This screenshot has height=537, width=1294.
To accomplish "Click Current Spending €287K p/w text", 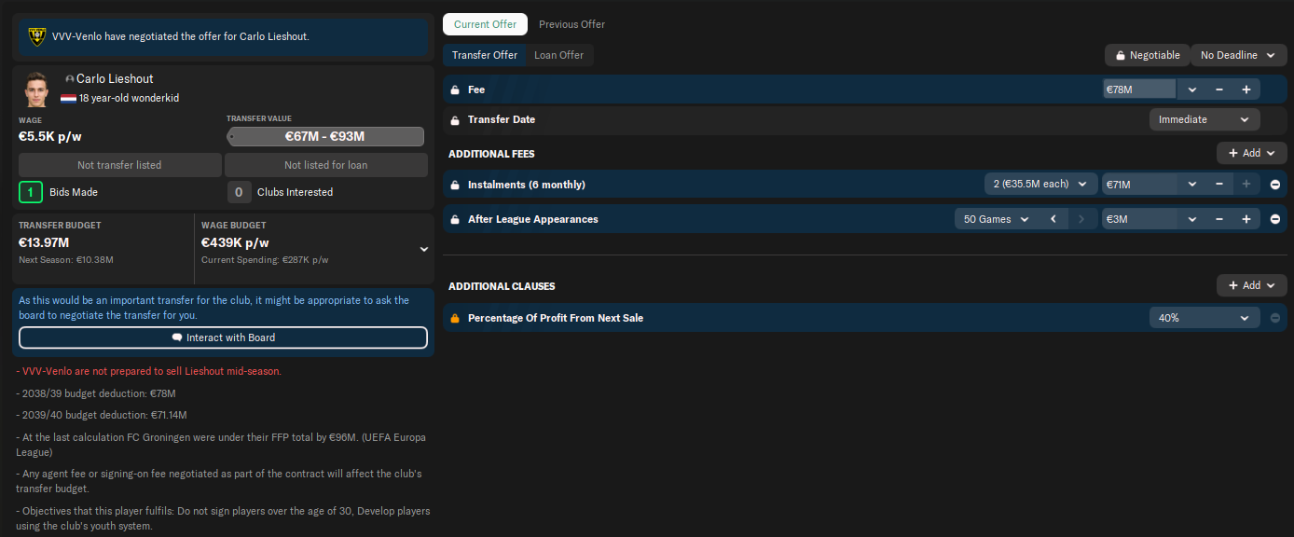I will point(265,260).
